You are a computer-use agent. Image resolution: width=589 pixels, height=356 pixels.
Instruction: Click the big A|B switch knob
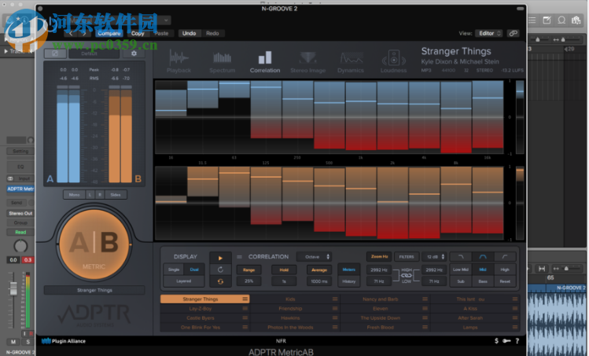coord(94,244)
